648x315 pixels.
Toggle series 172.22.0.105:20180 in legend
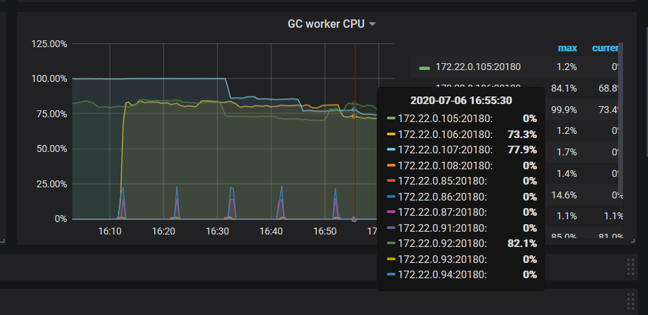478,67
